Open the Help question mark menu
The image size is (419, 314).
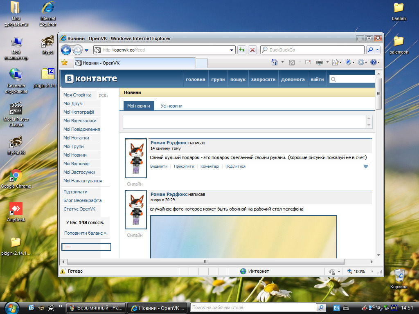point(375,62)
